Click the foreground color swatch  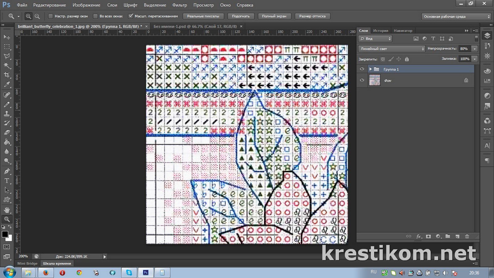click(5, 234)
